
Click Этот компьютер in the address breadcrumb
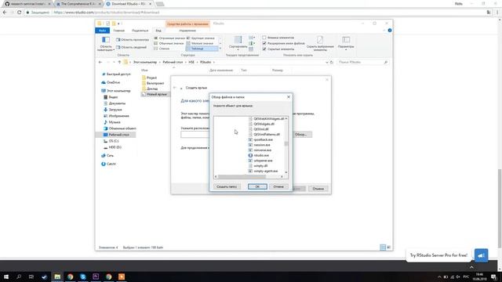tap(145, 62)
